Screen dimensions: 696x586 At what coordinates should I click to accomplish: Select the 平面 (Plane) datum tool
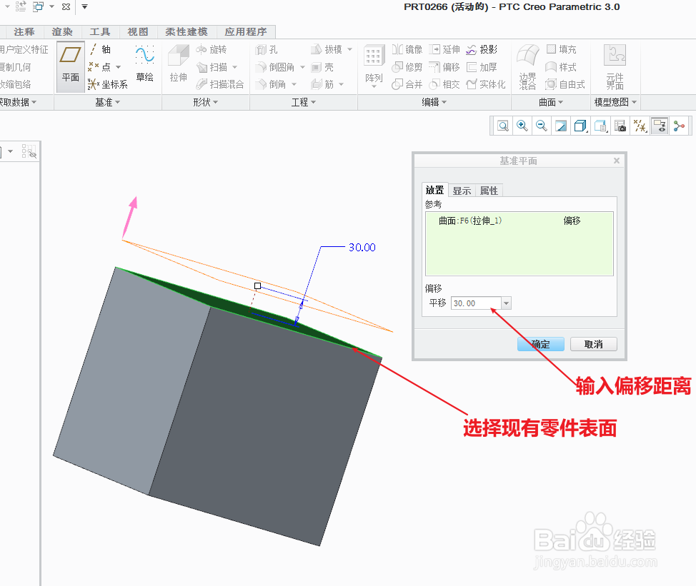pyautogui.click(x=69, y=63)
